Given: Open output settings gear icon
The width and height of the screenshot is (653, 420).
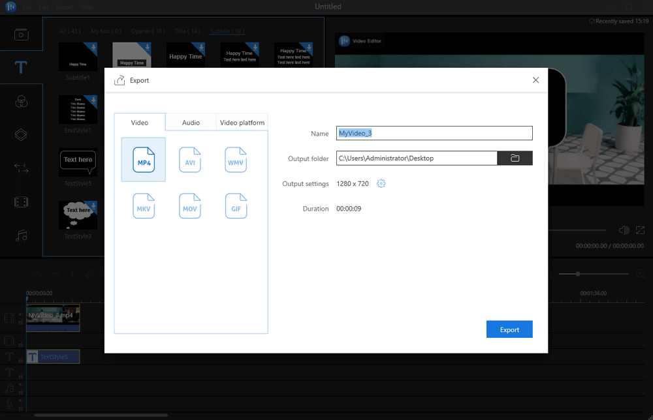Looking at the screenshot, I should point(381,184).
